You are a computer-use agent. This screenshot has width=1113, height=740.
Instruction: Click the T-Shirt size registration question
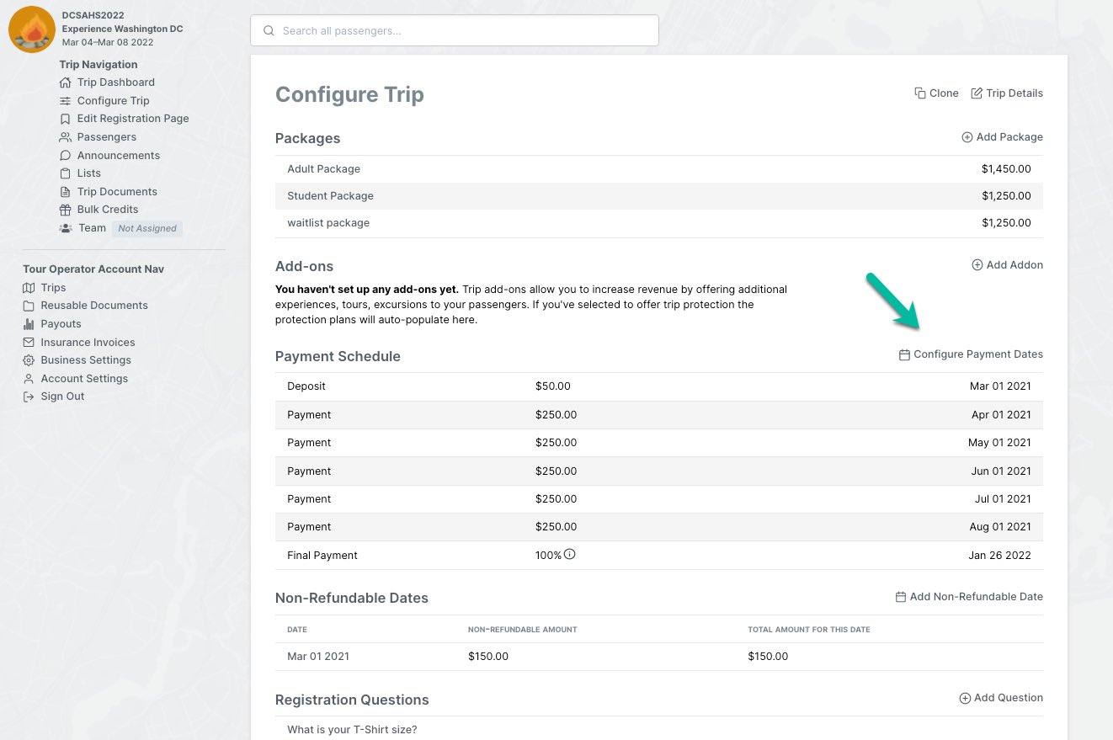coord(352,730)
